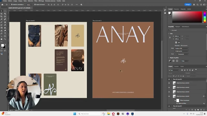Filter layers by type layer icon
207x116 pixels.
coord(187,70)
